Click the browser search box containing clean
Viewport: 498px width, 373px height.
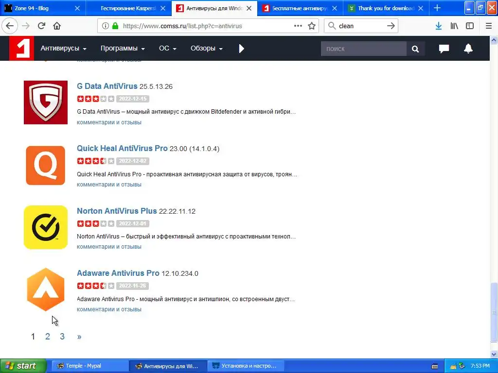click(361, 26)
